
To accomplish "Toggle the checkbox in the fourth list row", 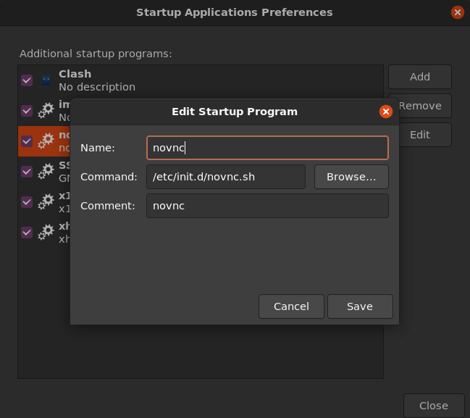I will click(27, 172).
